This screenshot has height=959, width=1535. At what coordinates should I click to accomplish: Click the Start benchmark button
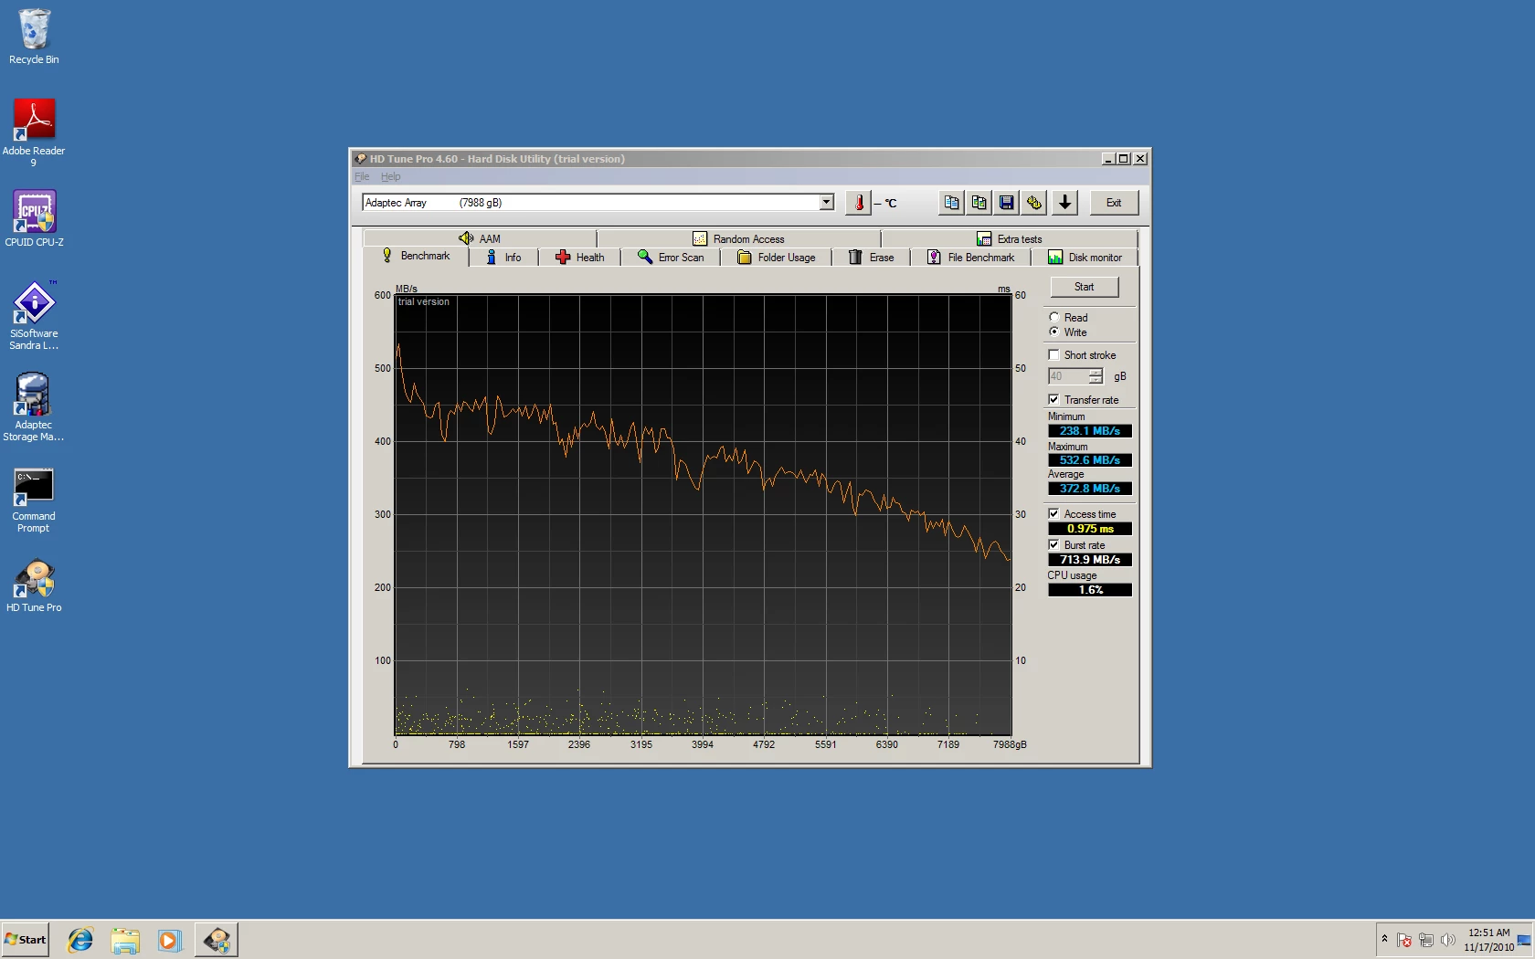1084,287
